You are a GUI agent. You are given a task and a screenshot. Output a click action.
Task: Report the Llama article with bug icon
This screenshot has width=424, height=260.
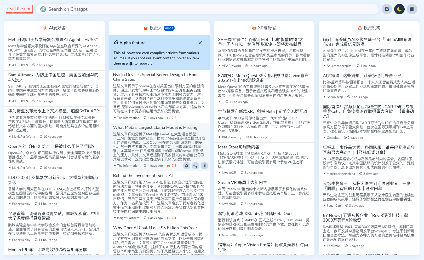(186, 166)
